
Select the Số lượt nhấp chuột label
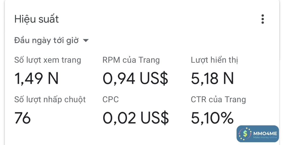pos(50,99)
